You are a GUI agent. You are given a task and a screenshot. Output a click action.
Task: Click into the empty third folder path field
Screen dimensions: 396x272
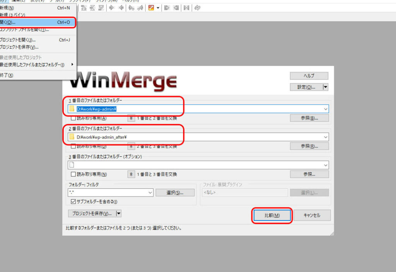coord(197,165)
